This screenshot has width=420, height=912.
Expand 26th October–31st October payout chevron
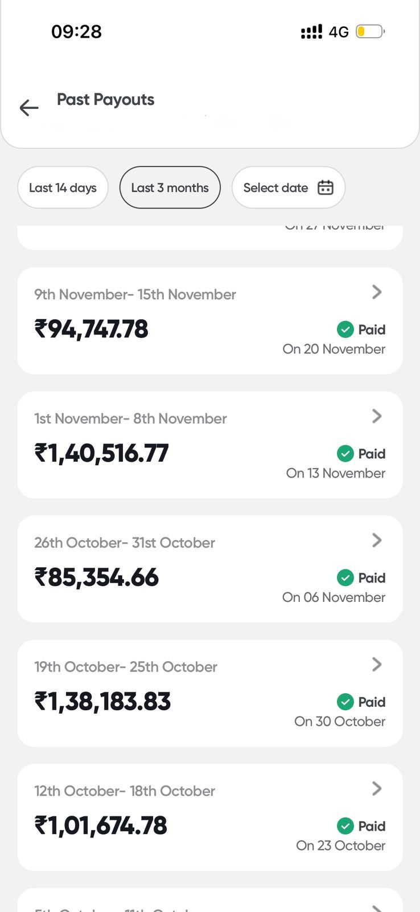click(x=377, y=540)
